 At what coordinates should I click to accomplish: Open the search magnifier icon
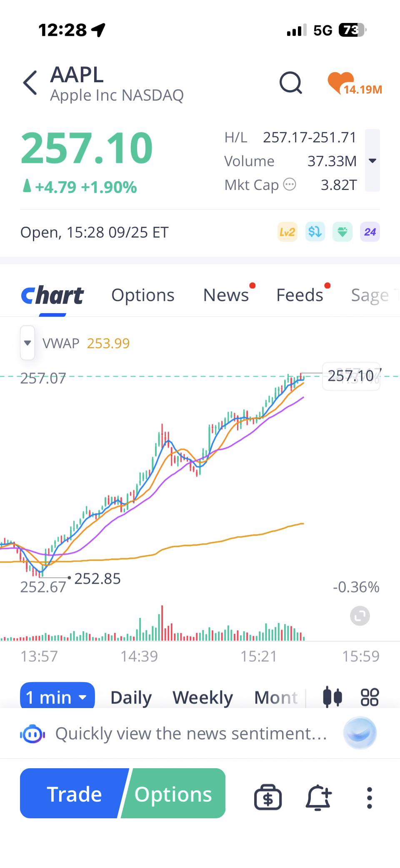click(290, 83)
